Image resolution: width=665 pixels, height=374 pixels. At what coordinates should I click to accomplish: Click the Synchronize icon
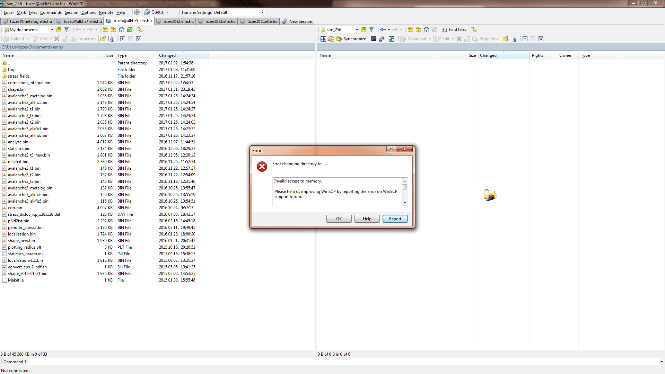pos(351,39)
